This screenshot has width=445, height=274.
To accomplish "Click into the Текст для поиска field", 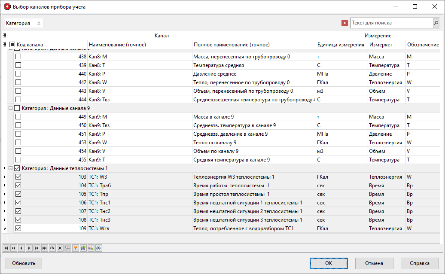I will (x=391, y=23).
